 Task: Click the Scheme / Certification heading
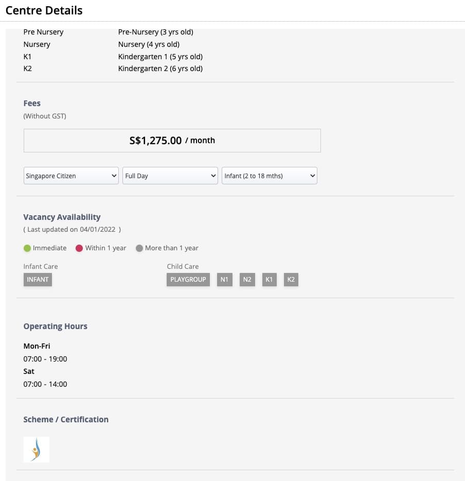pyautogui.click(x=66, y=419)
